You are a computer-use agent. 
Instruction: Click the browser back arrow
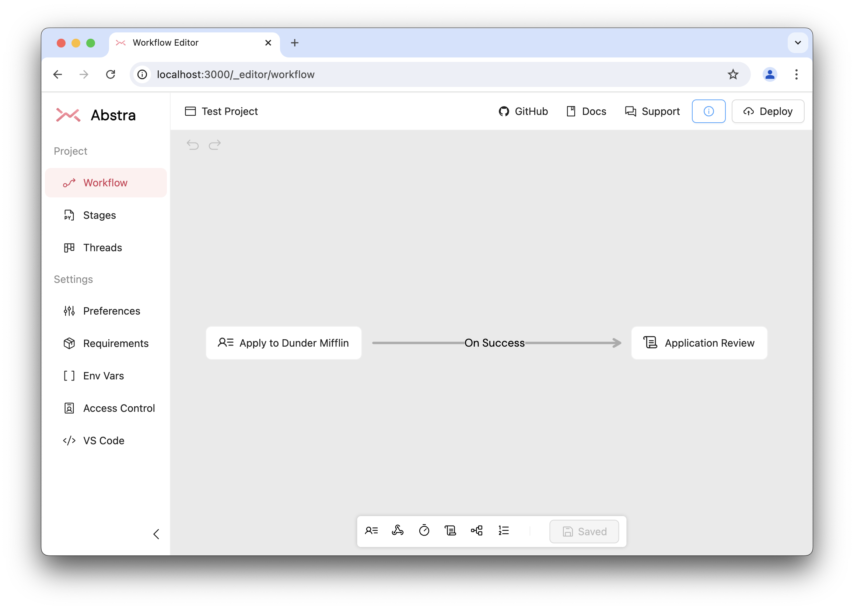click(x=58, y=74)
